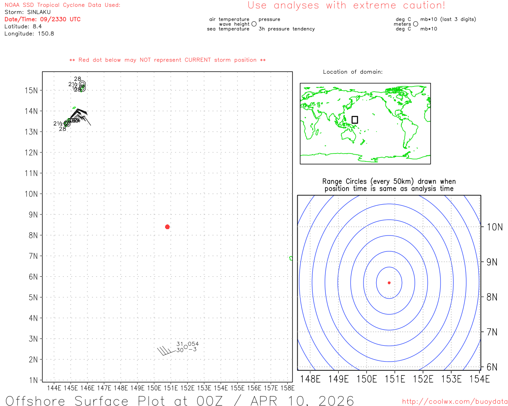Click '6N' label on range circles plot

pyautogui.click(x=492, y=367)
